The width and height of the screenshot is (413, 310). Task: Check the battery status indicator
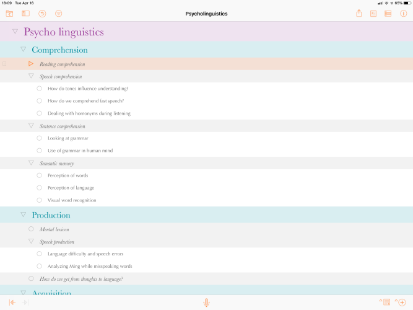[x=407, y=3]
